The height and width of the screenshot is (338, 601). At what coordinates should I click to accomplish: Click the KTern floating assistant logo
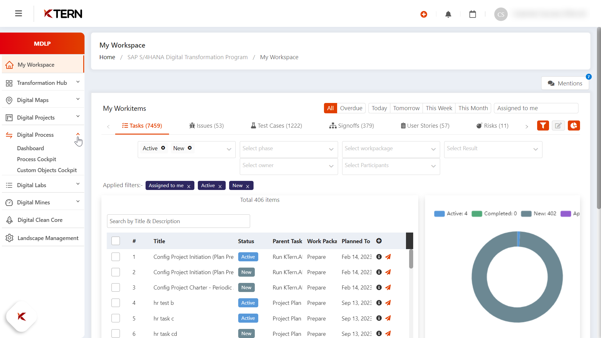coord(22,316)
